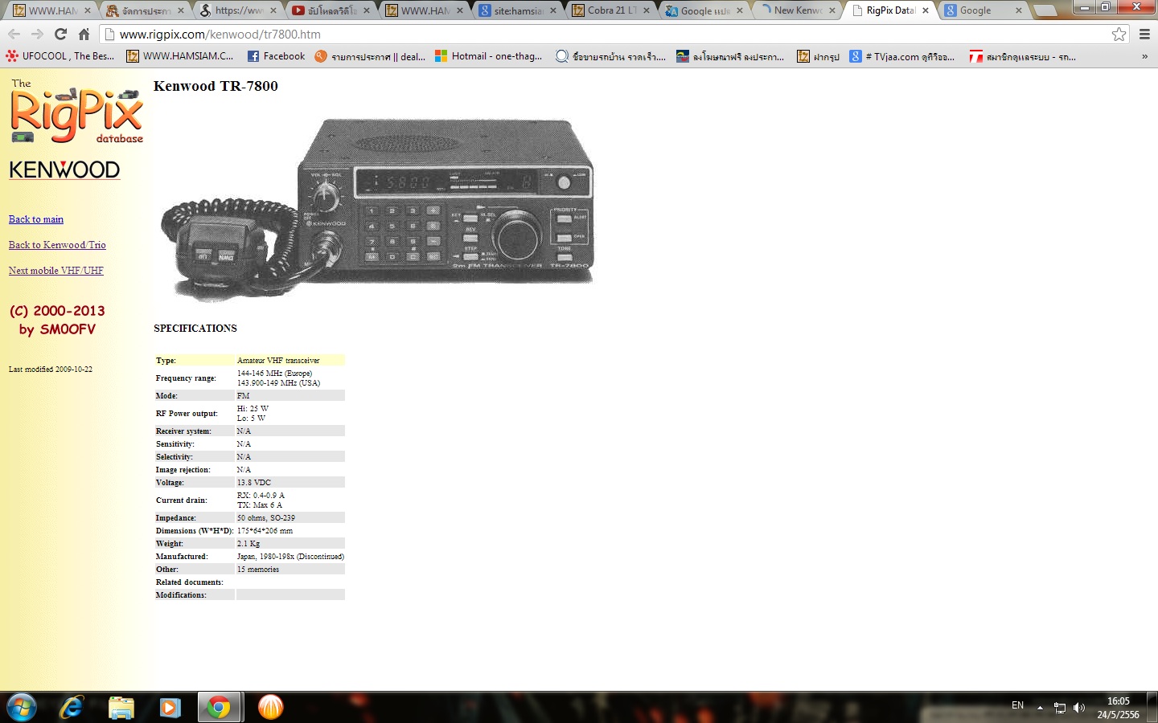Click the 13.8 VDC voltage value
This screenshot has width=1158, height=723.
pyautogui.click(x=254, y=483)
